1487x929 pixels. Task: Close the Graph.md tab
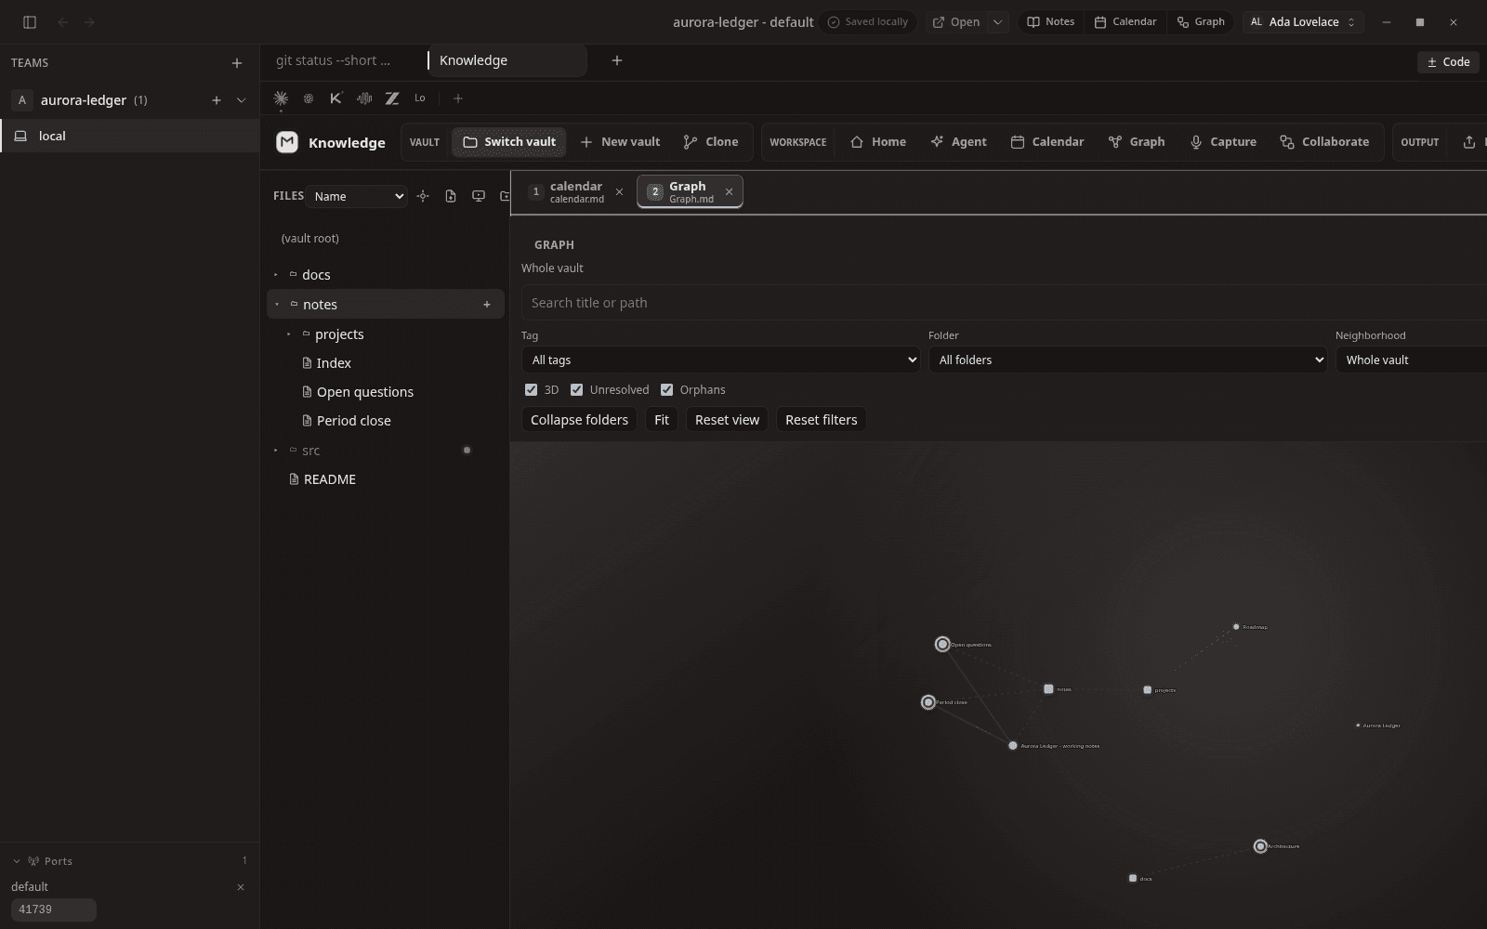[730, 192]
